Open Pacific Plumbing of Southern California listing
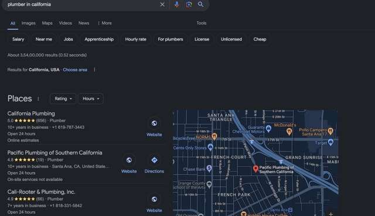Viewport: 375px width, 216px height. pyautogui.click(x=54, y=153)
